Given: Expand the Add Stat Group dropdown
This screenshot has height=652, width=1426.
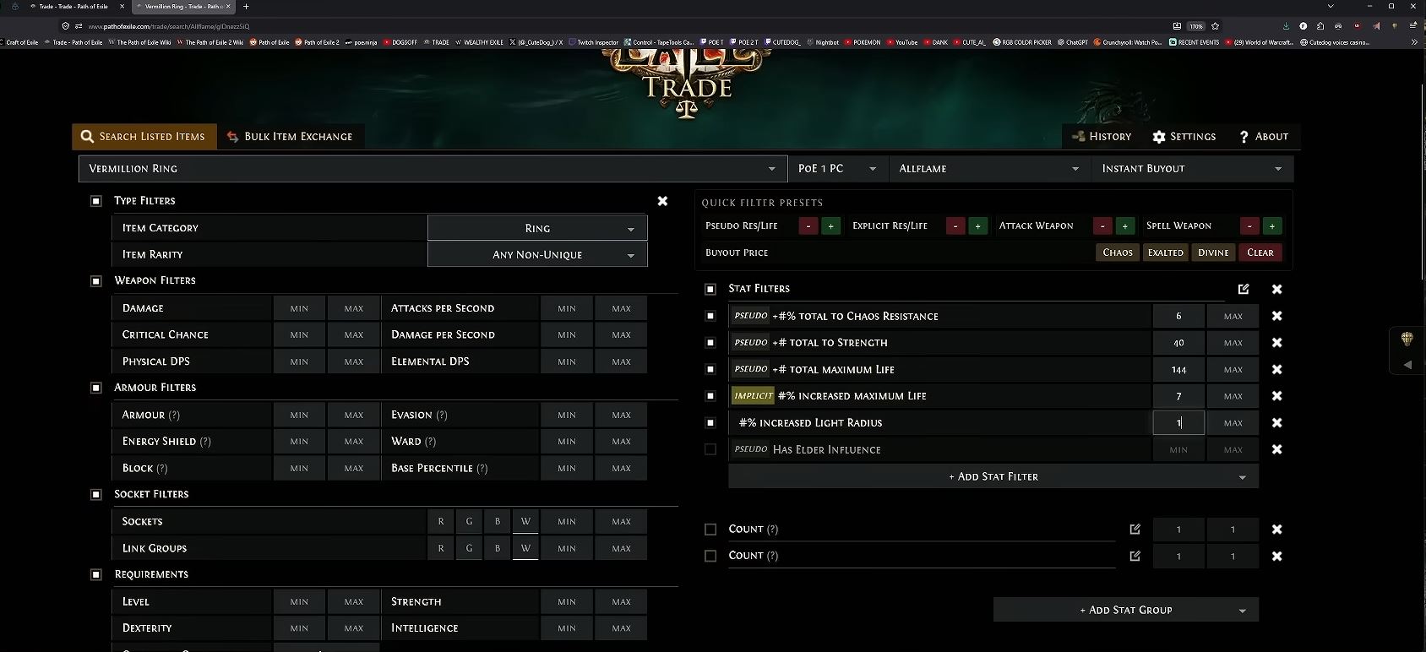Looking at the screenshot, I should click(x=1126, y=610).
